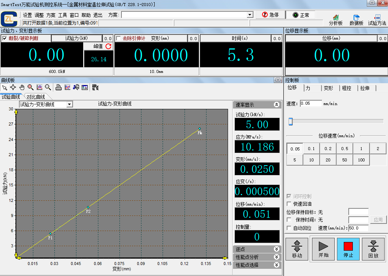Screen dimensions: 388x276
Task: Toggle 去除引伸计 checkbox
Action: [x=118, y=38]
